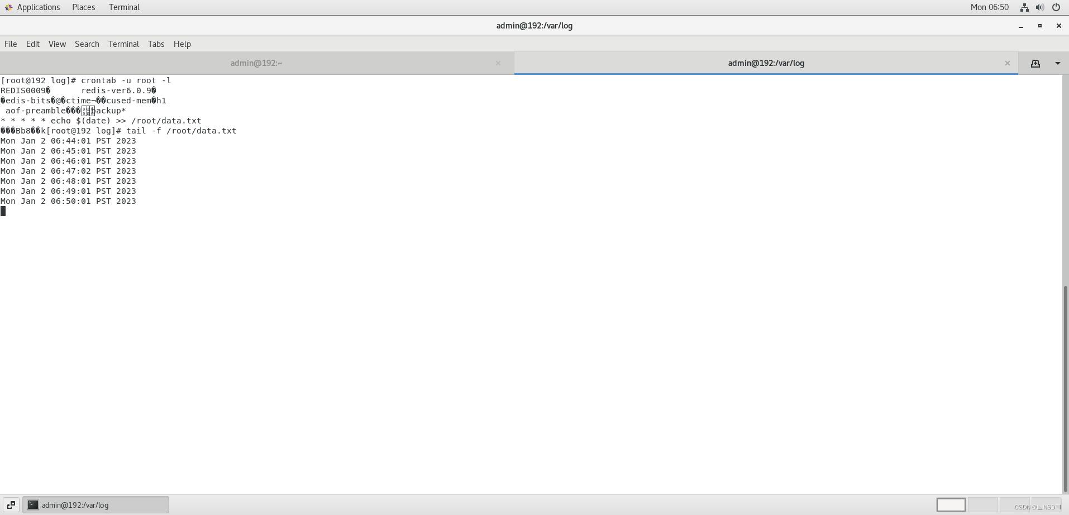Screen dimensions: 1069x515
Task: Switch to the admin@192:~ tab
Action: pos(256,63)
